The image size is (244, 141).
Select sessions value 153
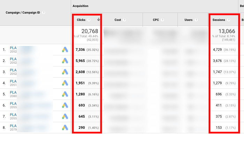coord(219,128)
